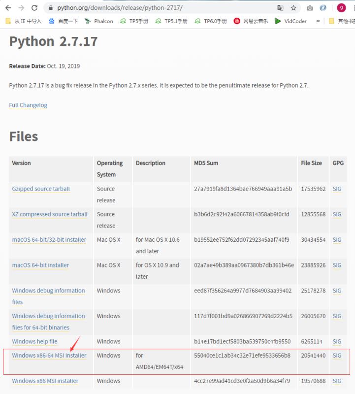Open the TP5手册 bookmark

click(134, 21)
